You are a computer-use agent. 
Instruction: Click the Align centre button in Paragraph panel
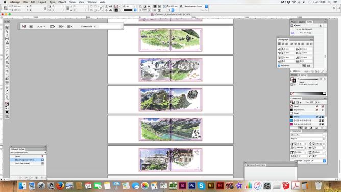pyautogui.click(x=283, y=44)
